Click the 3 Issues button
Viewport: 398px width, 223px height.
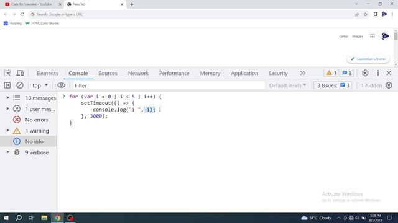tap(333, 85)
